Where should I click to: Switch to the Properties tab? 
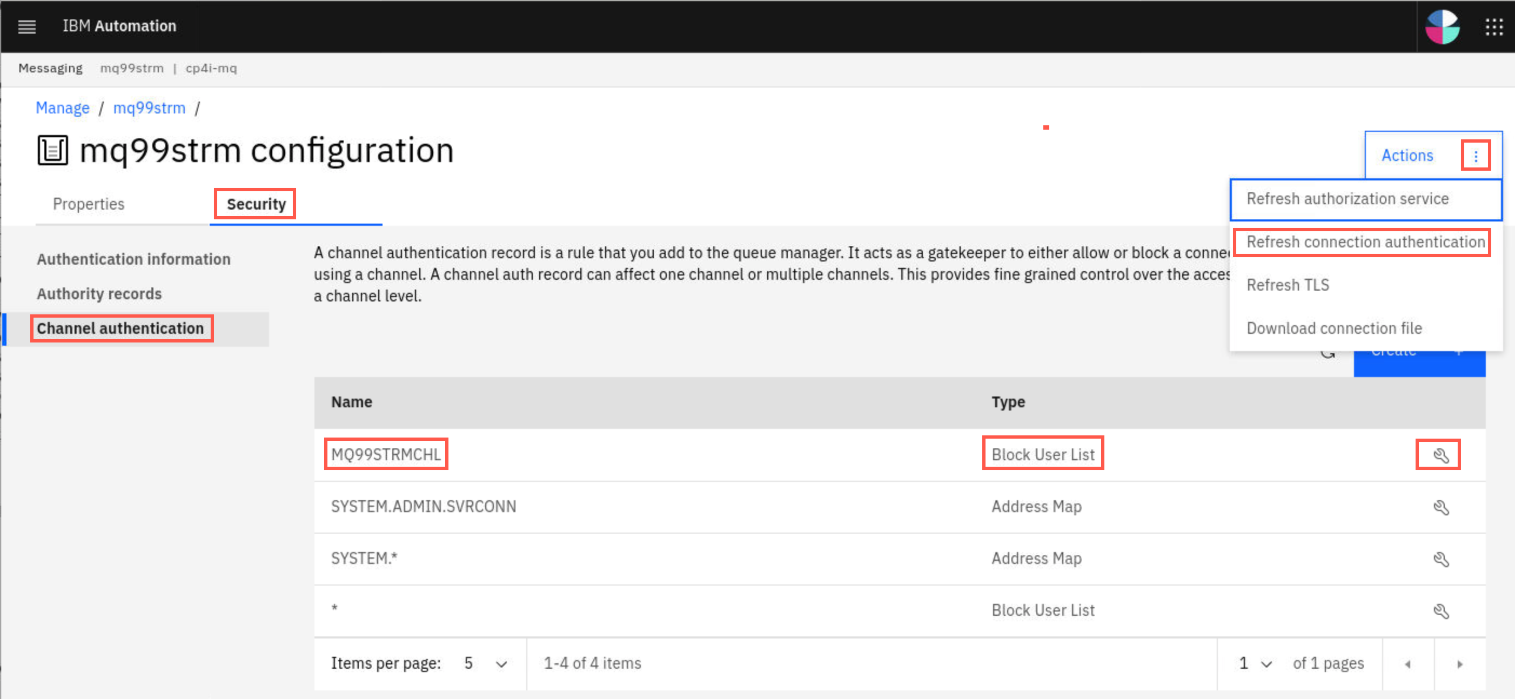click(x=88, y=204)
